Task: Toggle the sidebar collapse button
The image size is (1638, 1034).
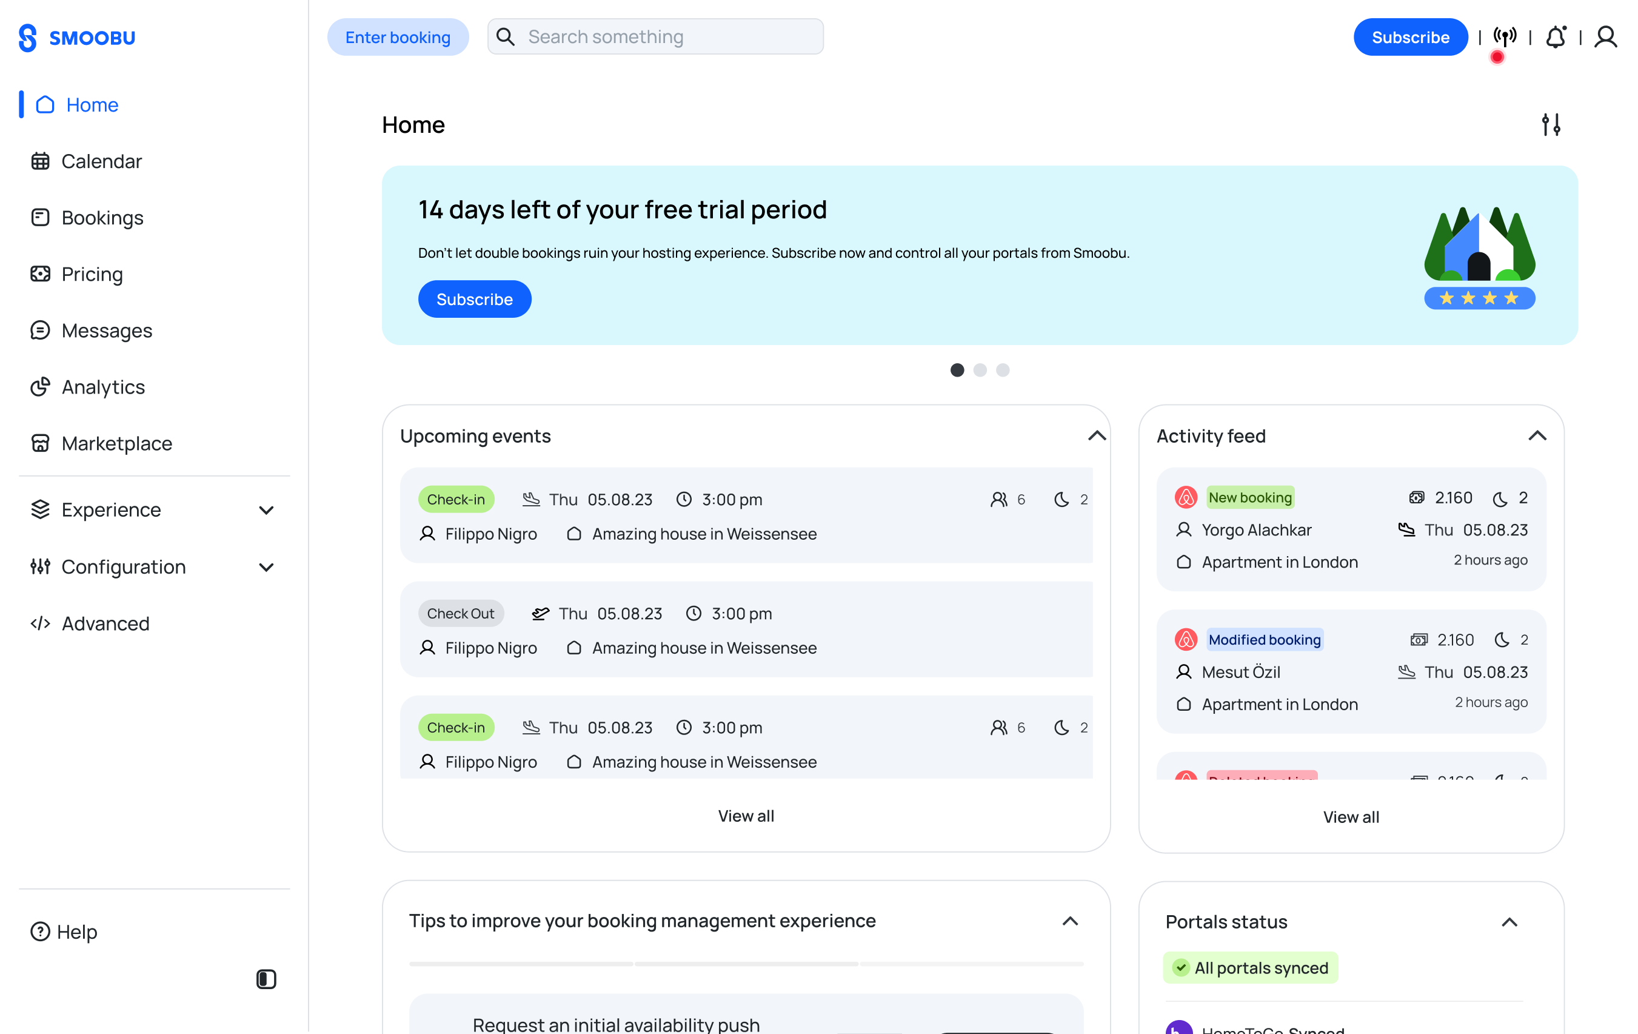Action: (266, 979)
